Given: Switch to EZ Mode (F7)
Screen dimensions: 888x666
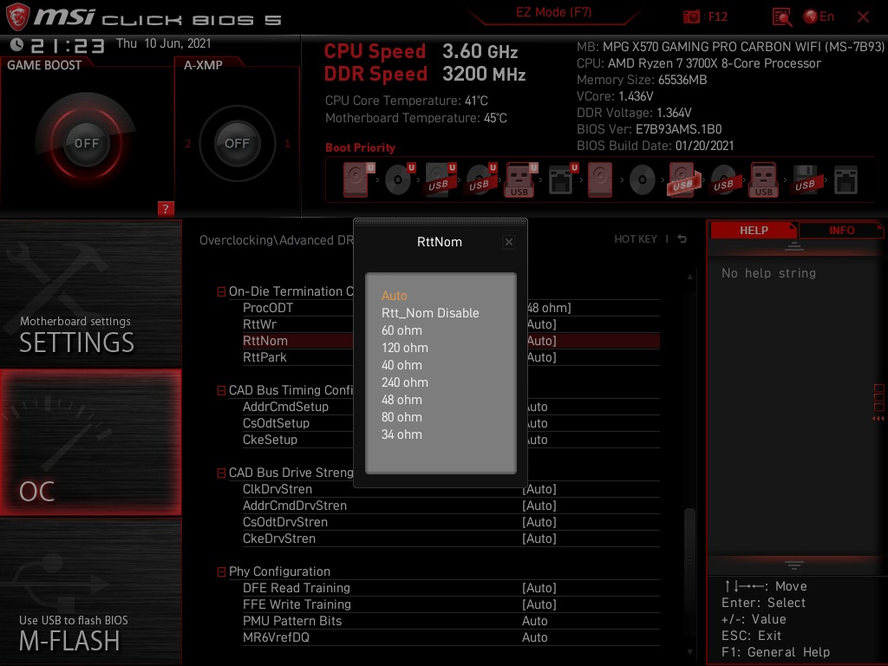Looking at the screenshot, I should pyautogui.click(x=553, y=12).
